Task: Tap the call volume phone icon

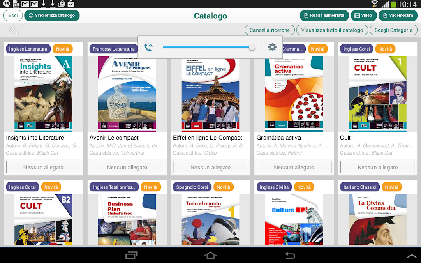Action: [x=148, y=47]
